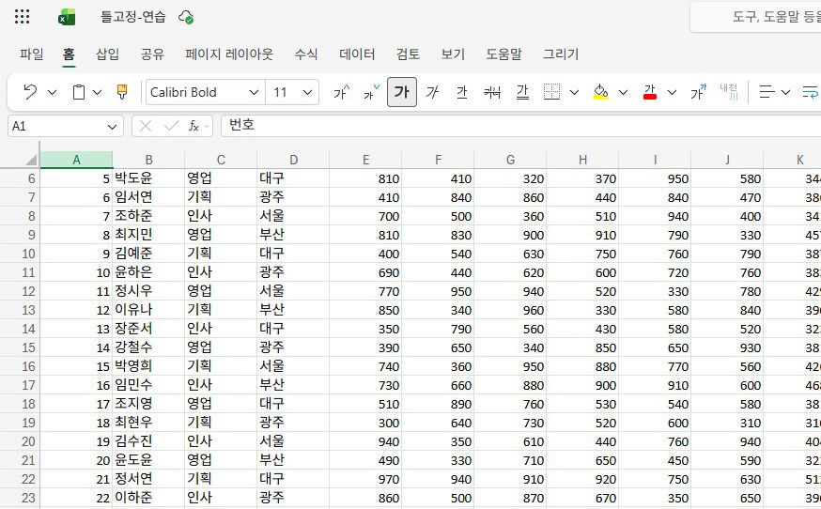The width and height of the screenshot is (821, 509).
Task: Select 영업 in the row of 정시우
Action: point(221,291)
